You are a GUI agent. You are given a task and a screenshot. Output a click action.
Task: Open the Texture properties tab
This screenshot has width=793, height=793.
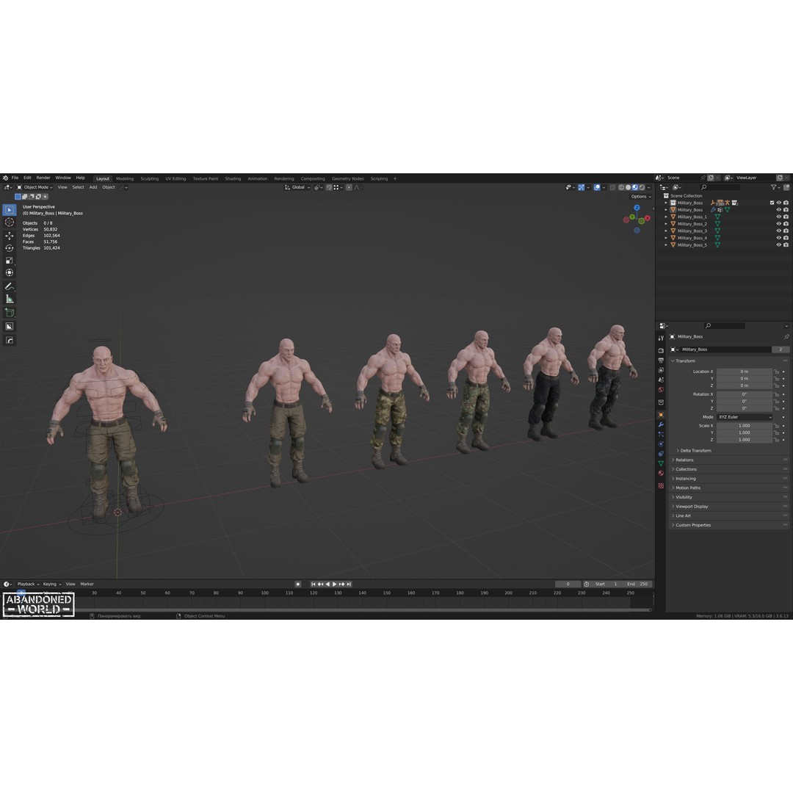point(661,485)
